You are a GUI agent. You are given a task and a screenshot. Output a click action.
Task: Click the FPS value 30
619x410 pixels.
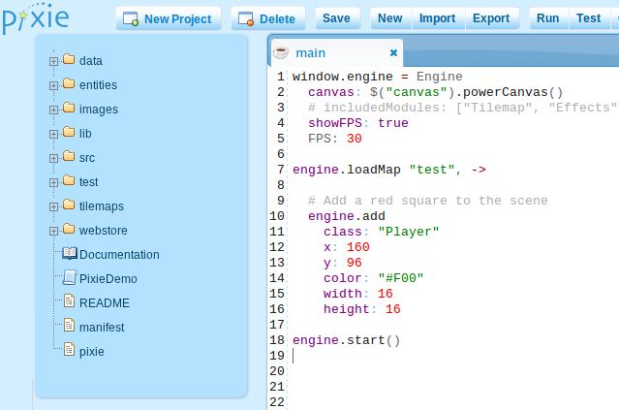pyautogui.click(x=355, y=139)
